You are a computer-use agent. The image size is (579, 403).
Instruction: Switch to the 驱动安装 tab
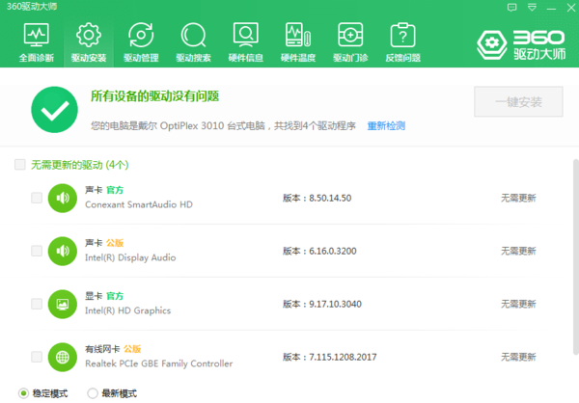(88, 41)
